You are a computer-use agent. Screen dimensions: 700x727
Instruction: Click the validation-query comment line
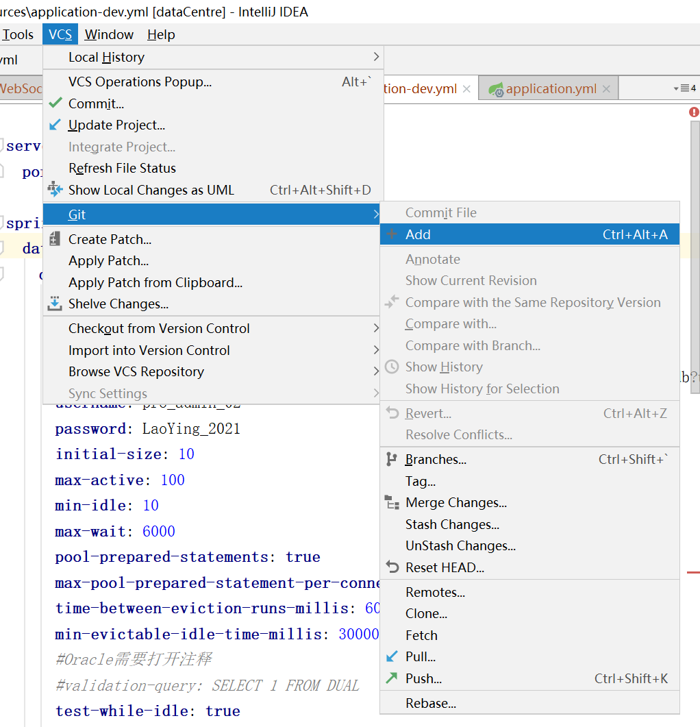[x=208, y=685]
